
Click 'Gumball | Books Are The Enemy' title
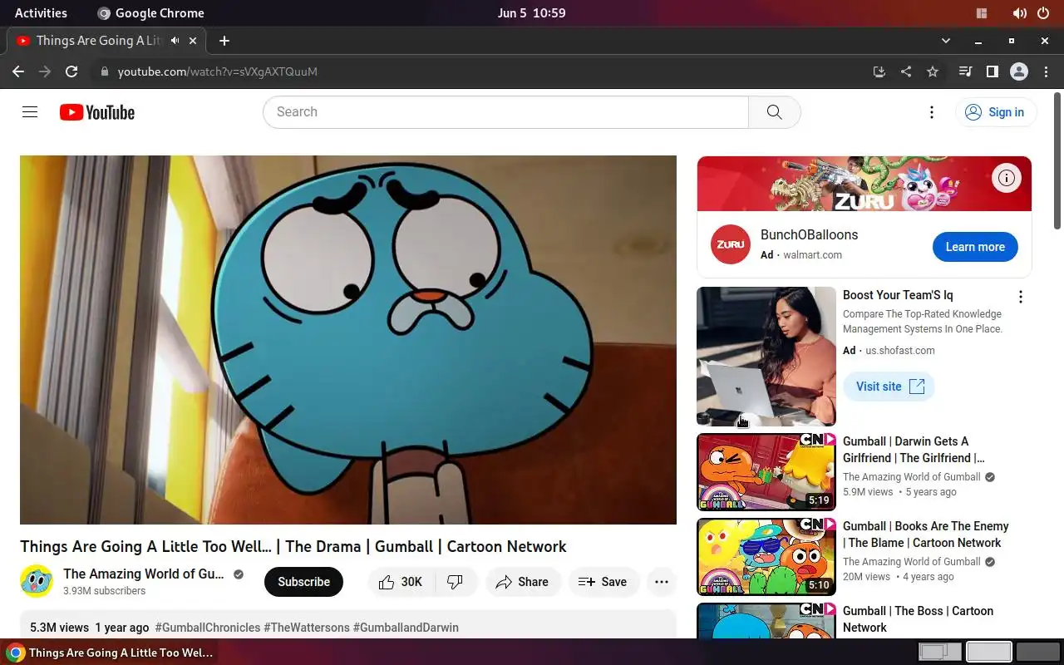(926, 534)
